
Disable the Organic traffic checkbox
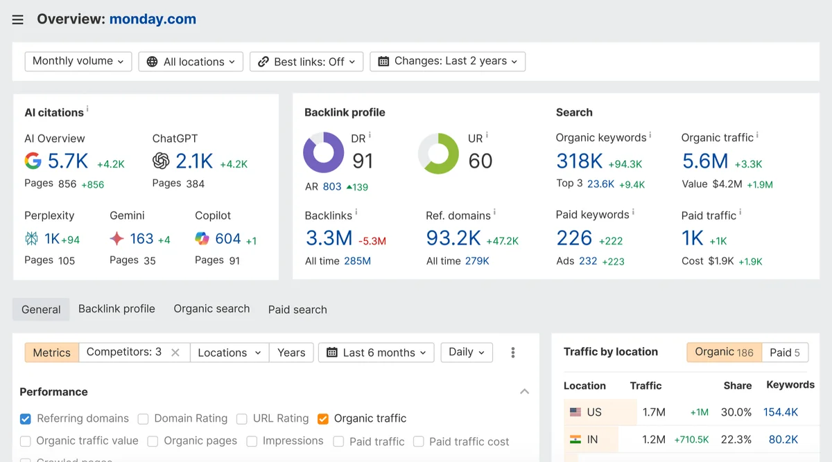click(323, 418)
